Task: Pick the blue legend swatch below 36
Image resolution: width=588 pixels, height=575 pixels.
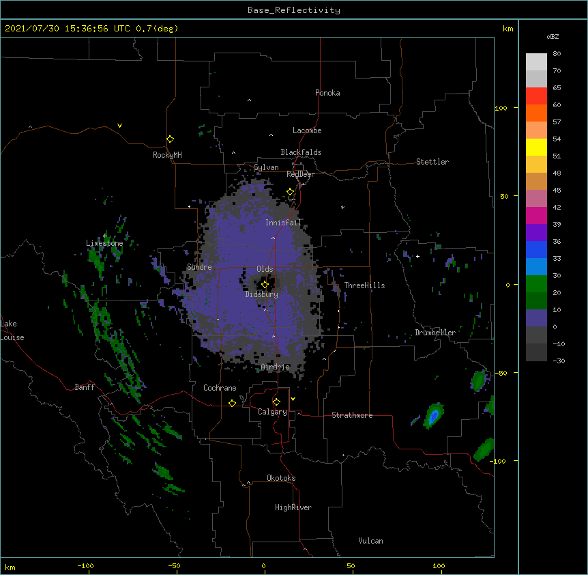Action: point(536,249)
